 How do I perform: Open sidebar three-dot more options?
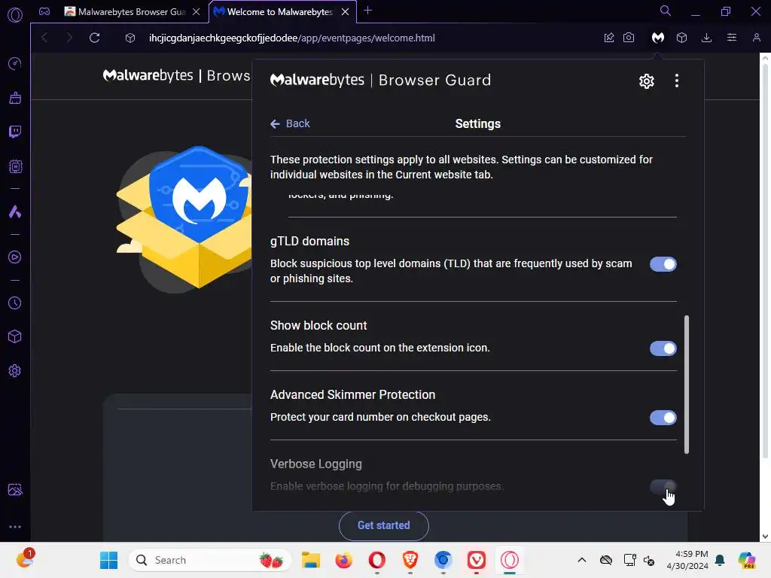15,526
